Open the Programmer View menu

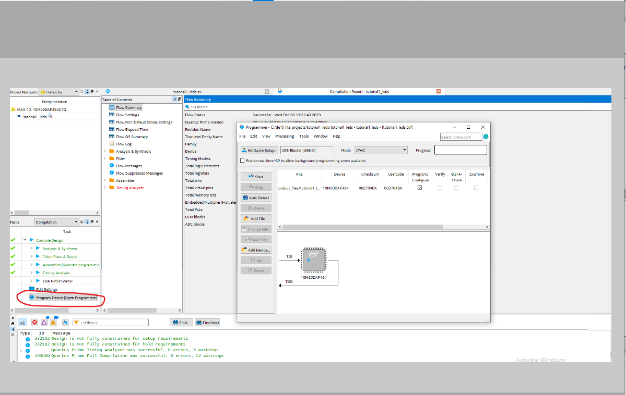266,137
